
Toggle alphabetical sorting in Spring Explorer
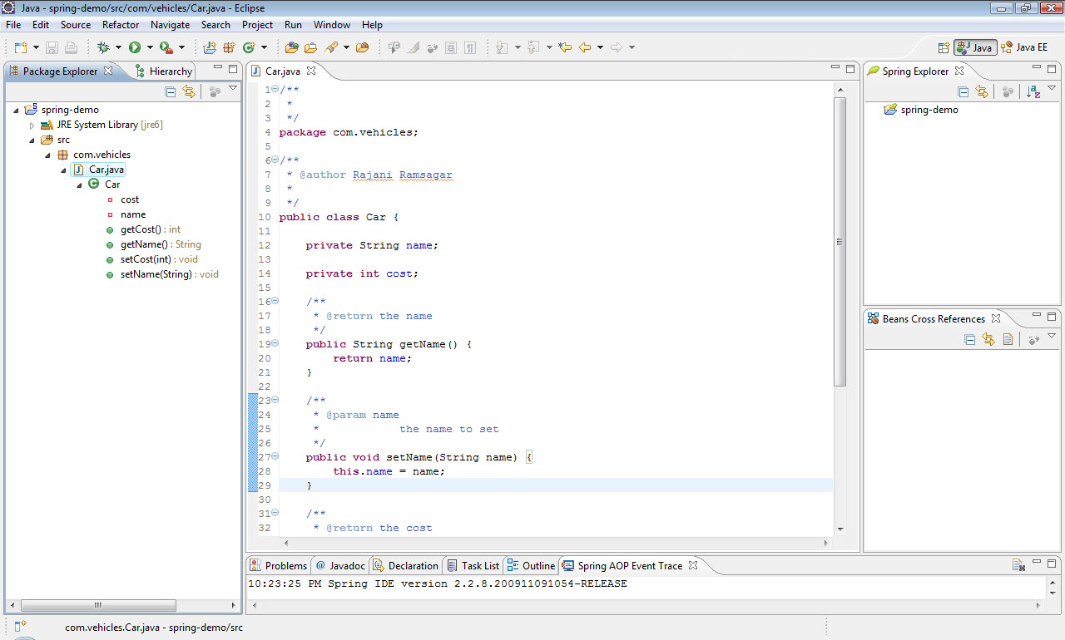1033,92
